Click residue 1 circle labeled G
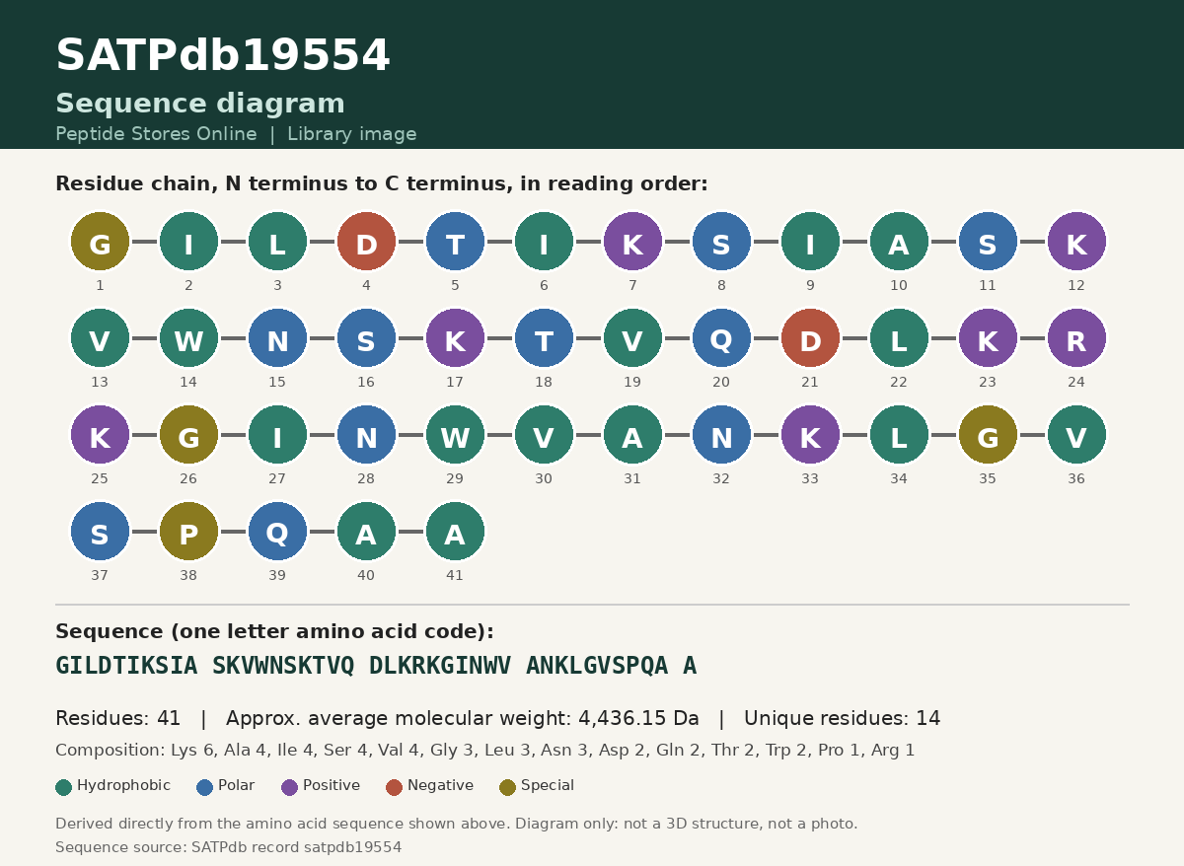 [100, 242]
